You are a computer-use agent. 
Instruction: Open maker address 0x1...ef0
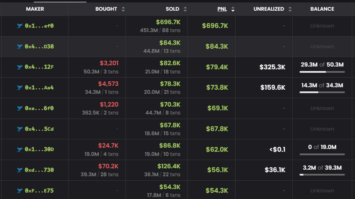pyautogui.click(x=39, y=26)
